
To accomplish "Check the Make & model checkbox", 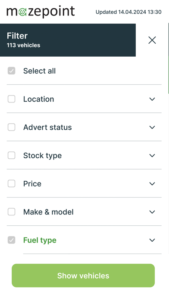I will pyautogui.click(x=12, y=212).
